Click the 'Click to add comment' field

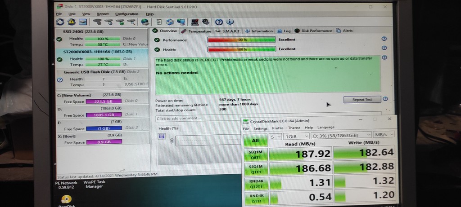click(199, 119)
